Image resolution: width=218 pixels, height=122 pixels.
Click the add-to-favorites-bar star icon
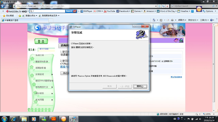(x=20, y=16)
